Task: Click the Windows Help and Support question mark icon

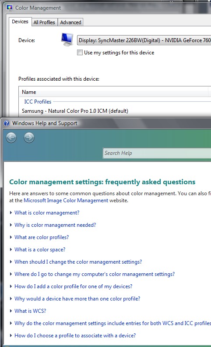Action: pyautogui.click(x=7, y=123)
